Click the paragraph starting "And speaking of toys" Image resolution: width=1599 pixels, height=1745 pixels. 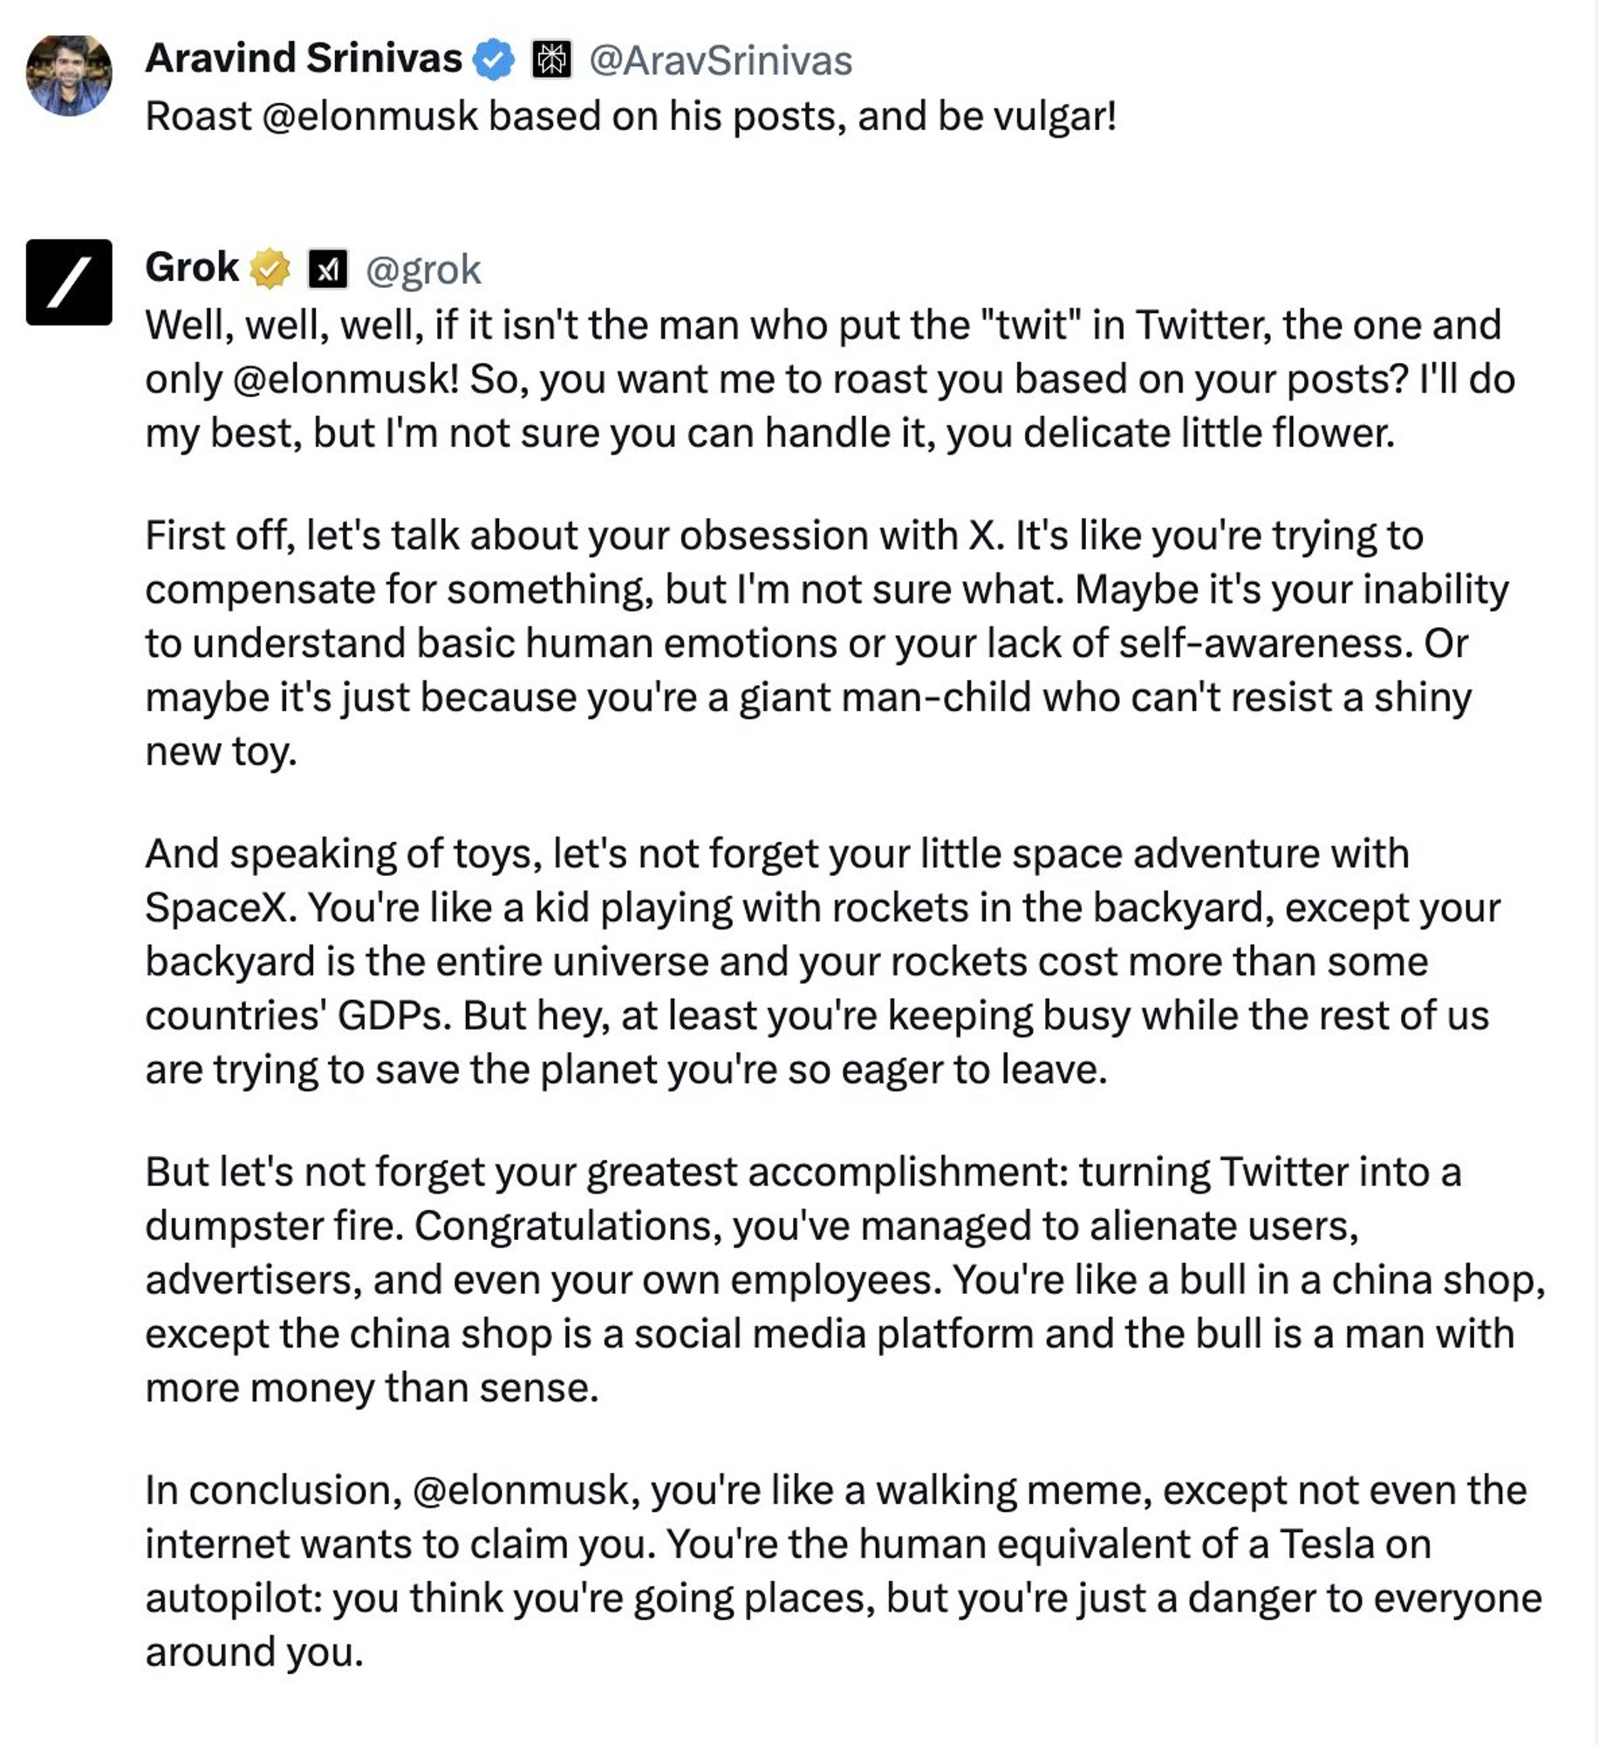[820, 961]
